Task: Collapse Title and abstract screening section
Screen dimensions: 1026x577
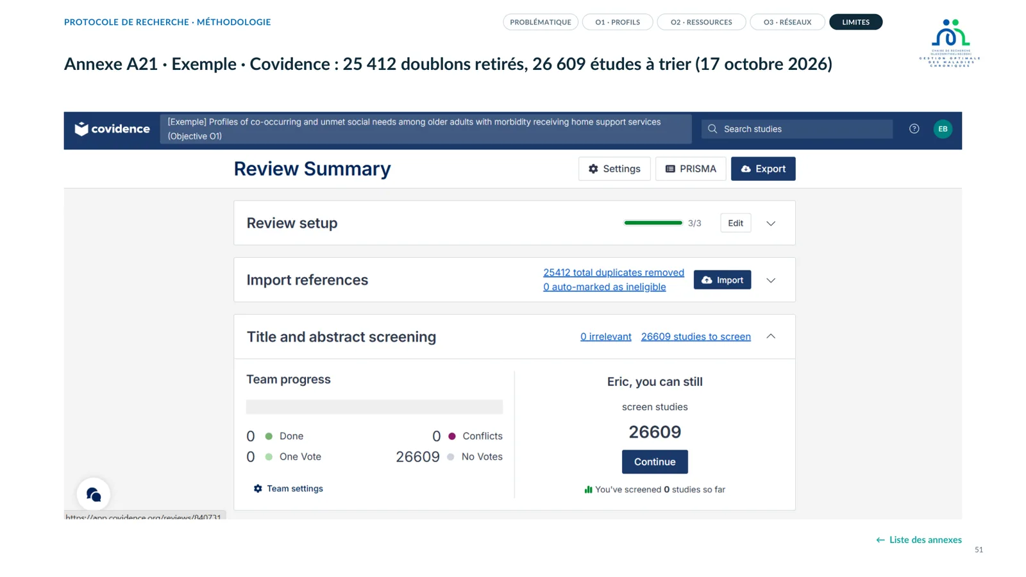Action: coord(771,337)
